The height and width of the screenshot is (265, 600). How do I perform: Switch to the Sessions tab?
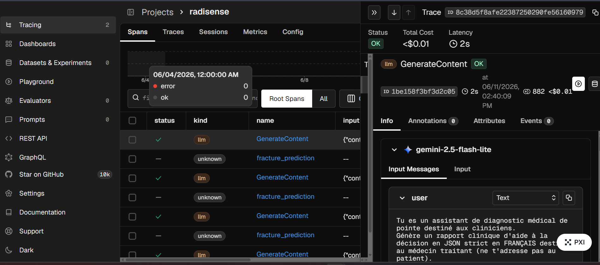pos(213,32)
